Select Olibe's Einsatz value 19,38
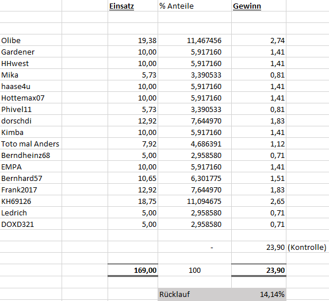 [133, 40]
